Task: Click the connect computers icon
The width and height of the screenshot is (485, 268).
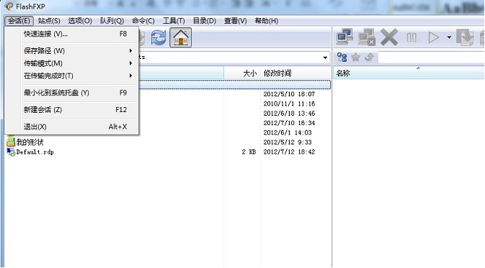Action: [344, 37]
